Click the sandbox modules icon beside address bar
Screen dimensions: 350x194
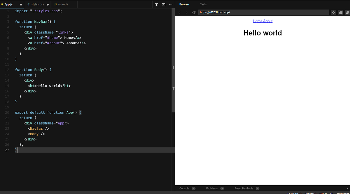[333, 13]
